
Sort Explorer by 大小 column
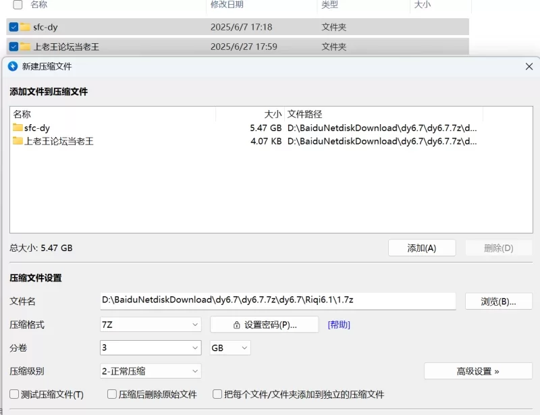click(x=423, y=5)
